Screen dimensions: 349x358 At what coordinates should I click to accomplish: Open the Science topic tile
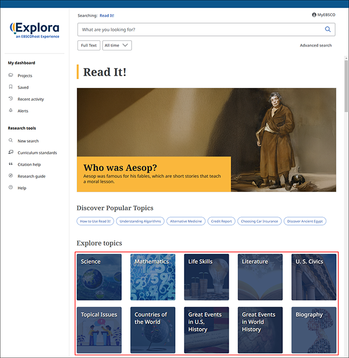pos(99,277)
